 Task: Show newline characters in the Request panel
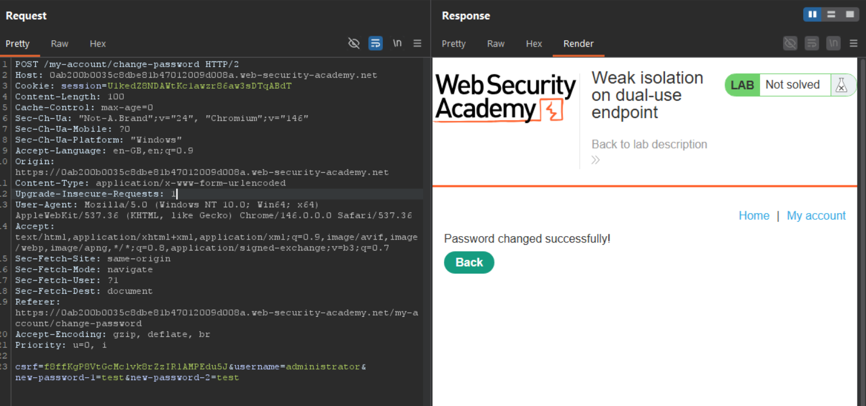(x=397, y=43)
